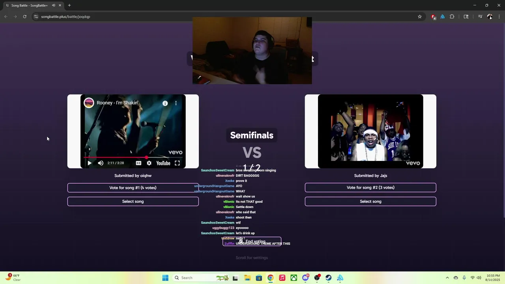Bookmark this page with the star icon
Viewport: 505px width, 284px height.
[x=420, y=17]
